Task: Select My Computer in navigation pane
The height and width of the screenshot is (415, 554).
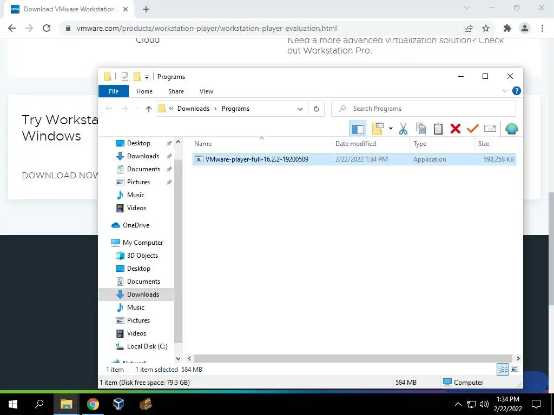Action: (x=143, y=243)
